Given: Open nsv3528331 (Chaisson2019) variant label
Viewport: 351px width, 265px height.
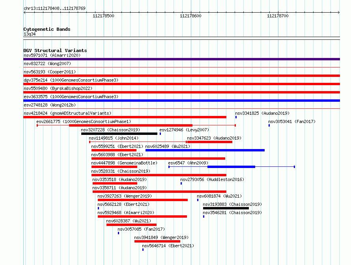Looking at the screenshot, I should 121,171.
